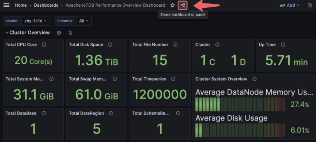Image resolution: width=316 pixels, height=142 pixels.
Task: Click the Total CPU Core panel title
Action: 21,45
